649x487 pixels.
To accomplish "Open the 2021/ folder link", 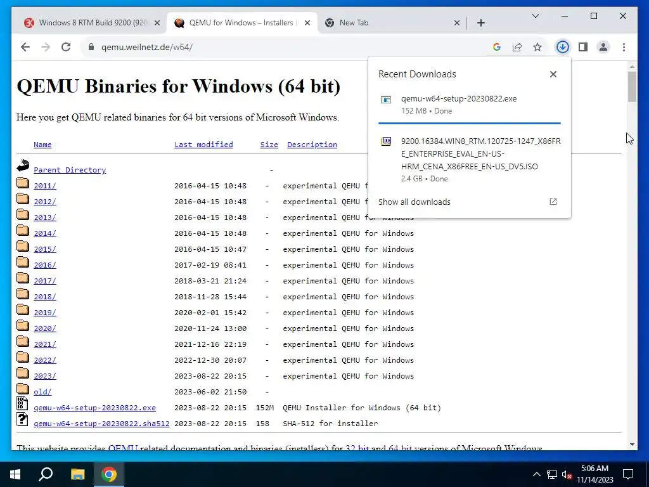I will click(x=45, y=344).
